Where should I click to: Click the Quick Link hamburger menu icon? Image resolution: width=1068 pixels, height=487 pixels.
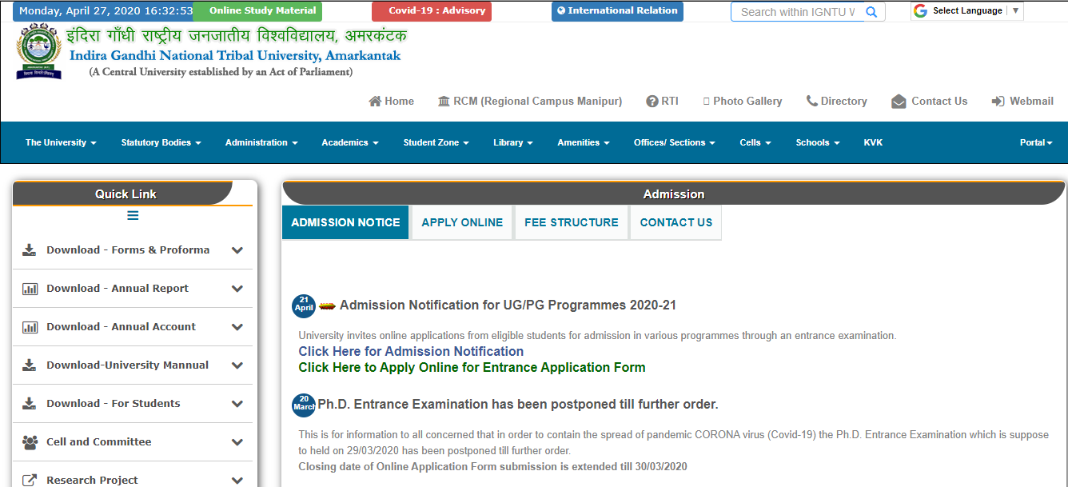coord(133,215)
